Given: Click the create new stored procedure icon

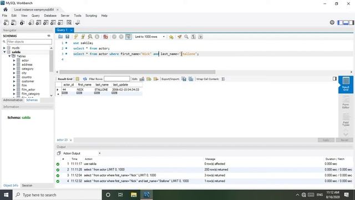Looking at the screenshot, I should pyautogui.click(x=53, y=22).
